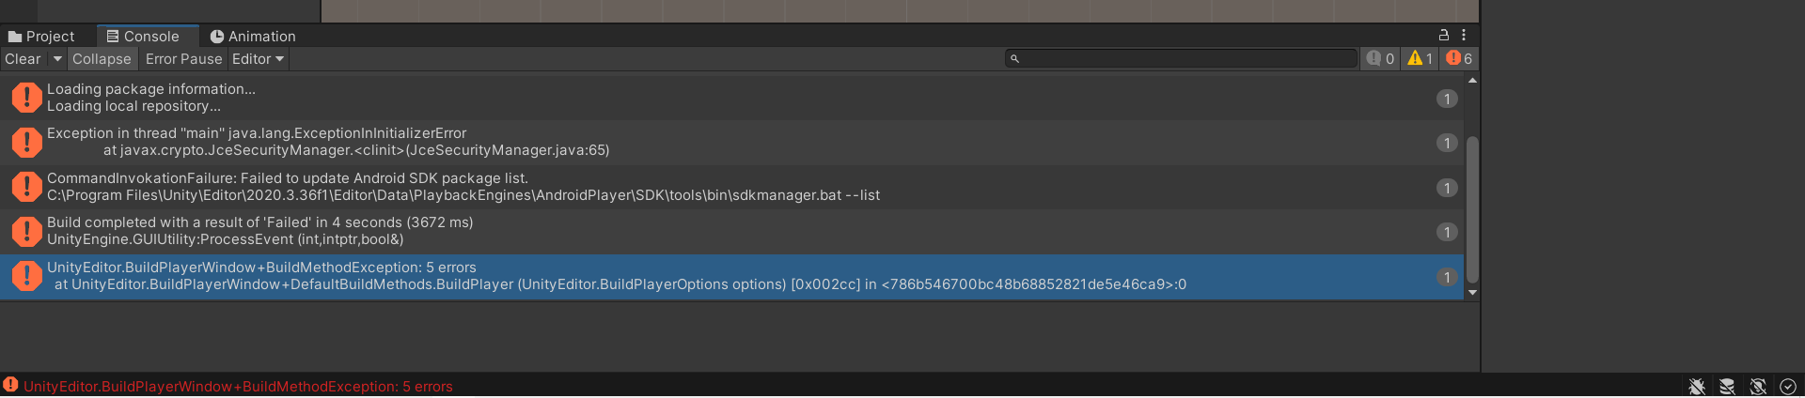Click the Console vertical scrollbar thumb
The image size is (1805, 398).
click(x=1472, y=208)
